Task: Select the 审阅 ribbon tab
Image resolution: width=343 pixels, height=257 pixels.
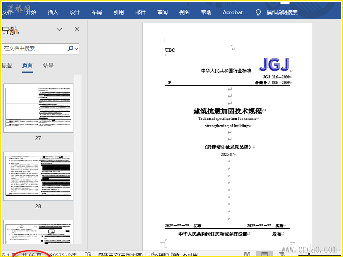Action: click(162, 12)
